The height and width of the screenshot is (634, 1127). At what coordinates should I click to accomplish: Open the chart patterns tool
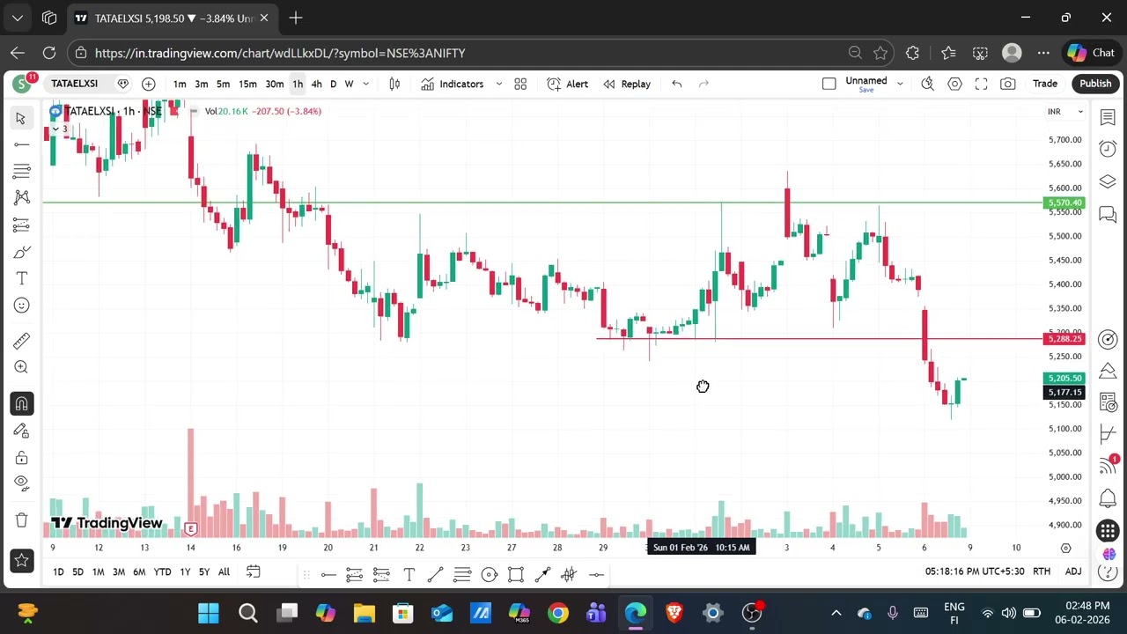[x=21, y=198]
